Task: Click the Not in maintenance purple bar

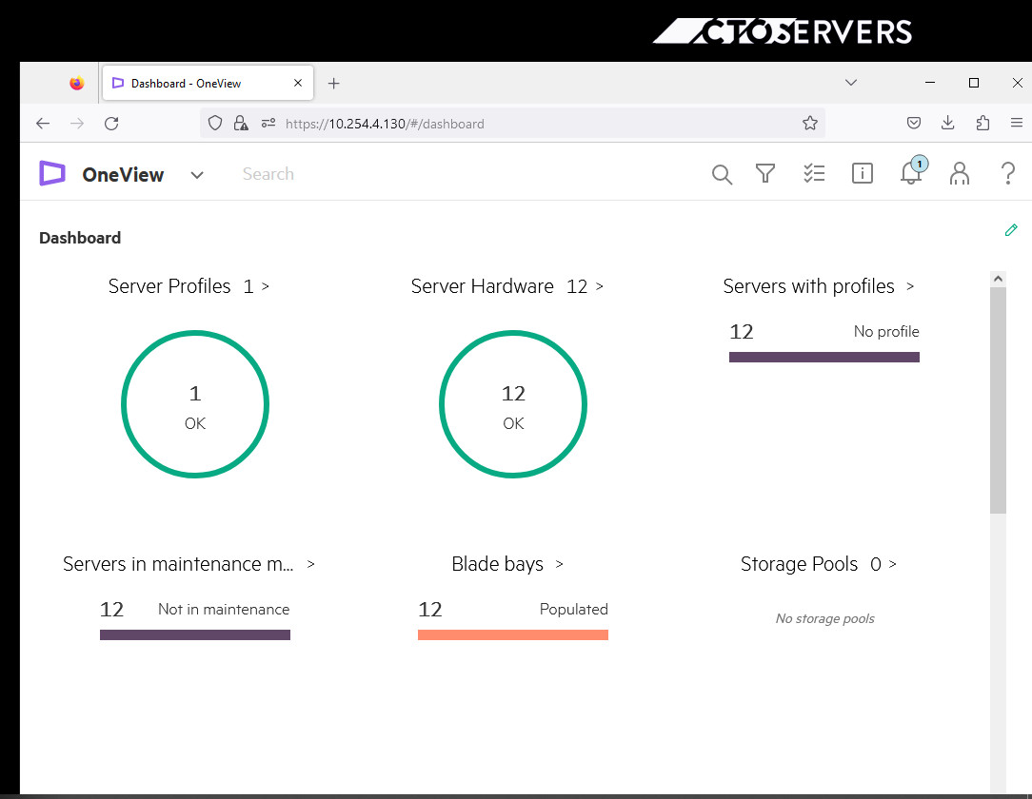Action: (x=195, y=634)
